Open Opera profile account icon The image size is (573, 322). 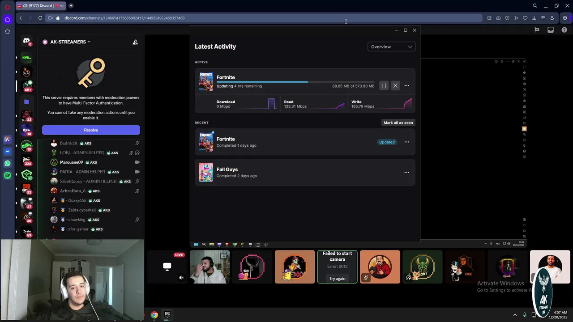tap(552, 18)
